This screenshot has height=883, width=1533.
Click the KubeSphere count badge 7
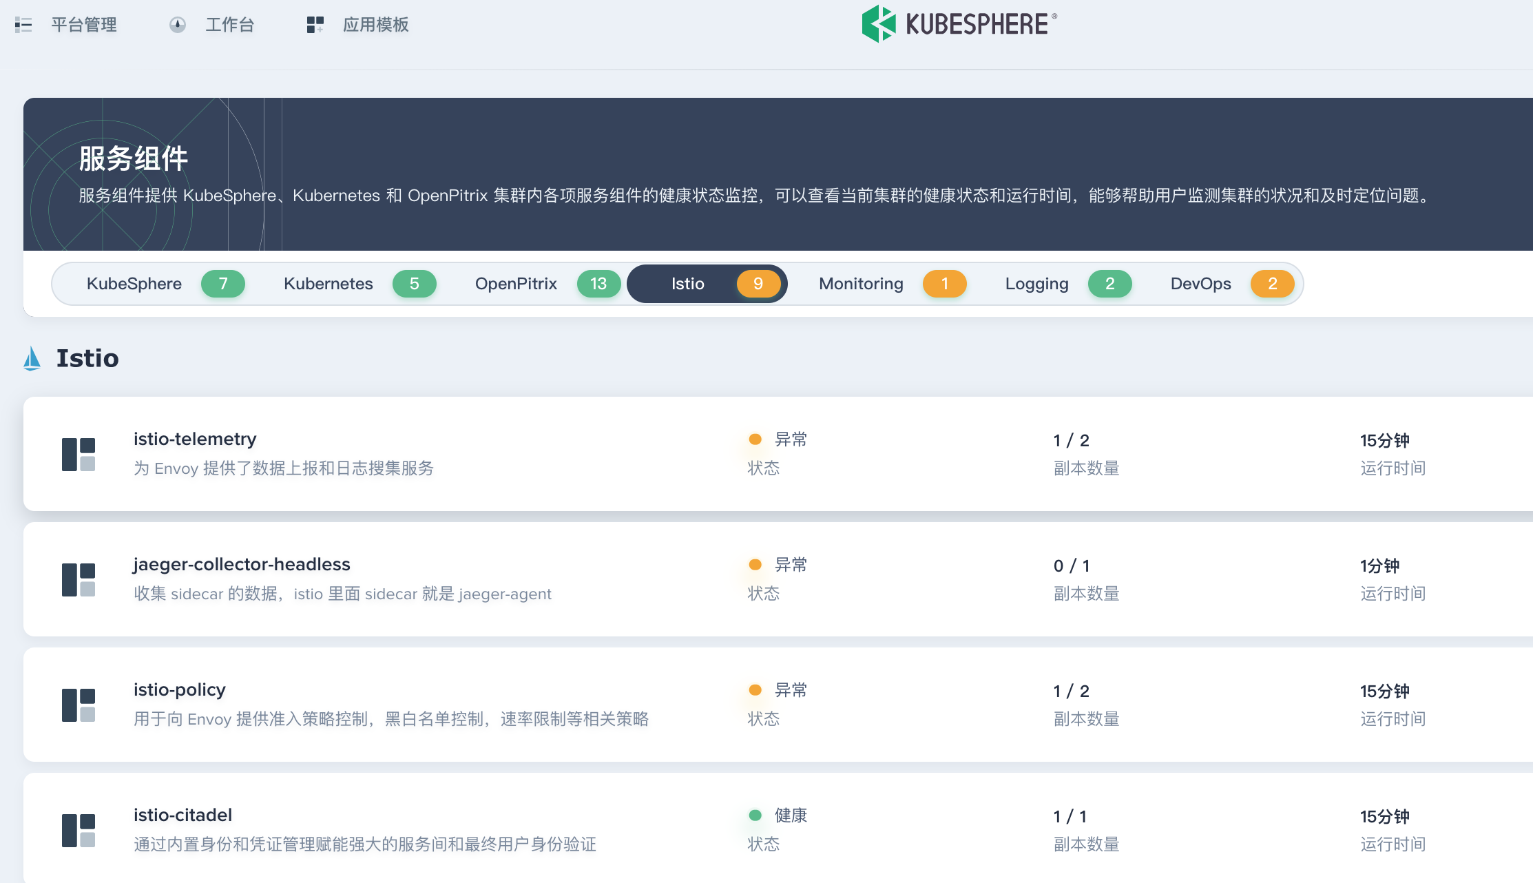223,284
